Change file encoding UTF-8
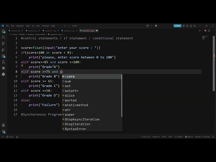 pos(164,137)
